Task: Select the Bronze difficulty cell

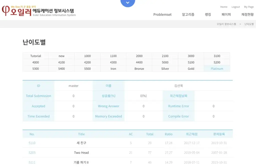Action: [139, 68]
